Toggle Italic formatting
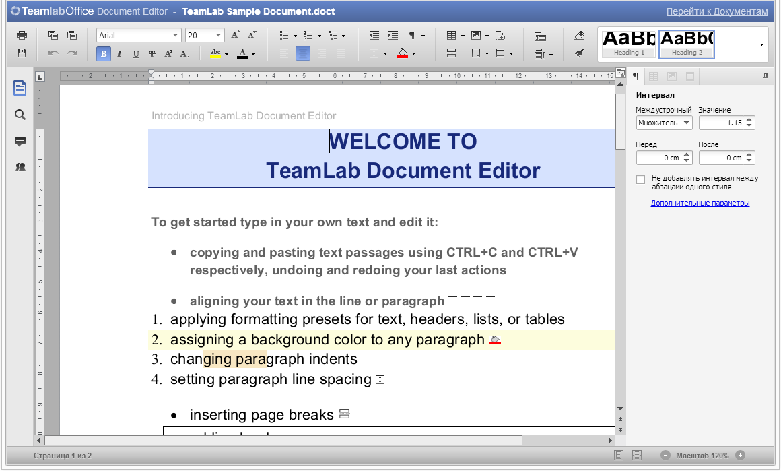Screen dimensions: 781x471 tap(120, 53)
